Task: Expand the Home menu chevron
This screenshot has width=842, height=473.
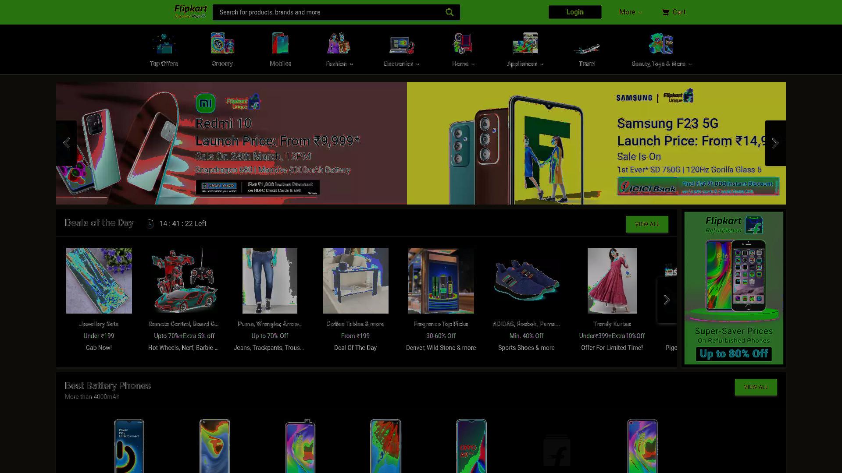Action: coord(473,64)
